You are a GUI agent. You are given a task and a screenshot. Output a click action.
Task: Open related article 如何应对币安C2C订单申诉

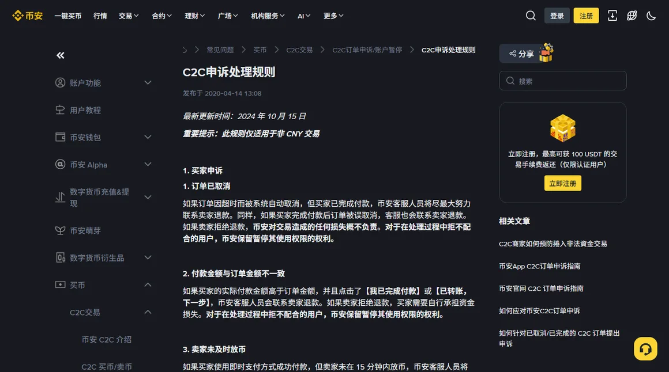[539, 310]
